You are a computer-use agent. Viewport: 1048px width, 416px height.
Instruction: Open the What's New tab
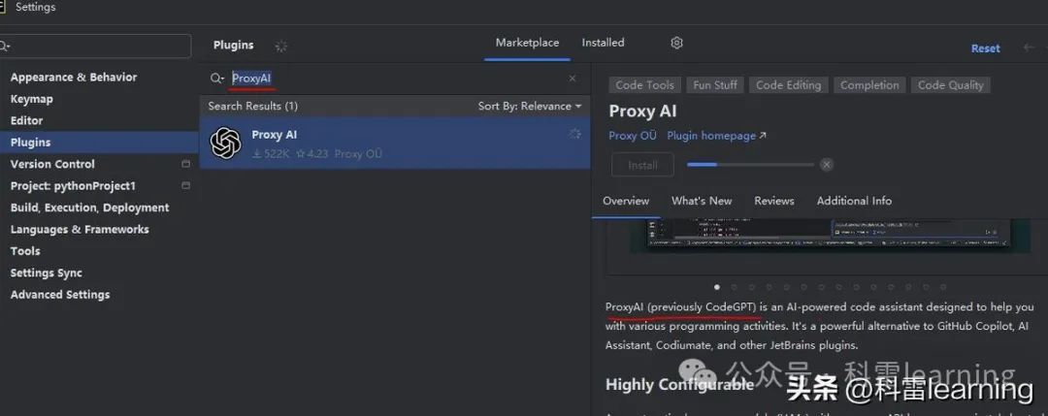[x=702, y=201]
